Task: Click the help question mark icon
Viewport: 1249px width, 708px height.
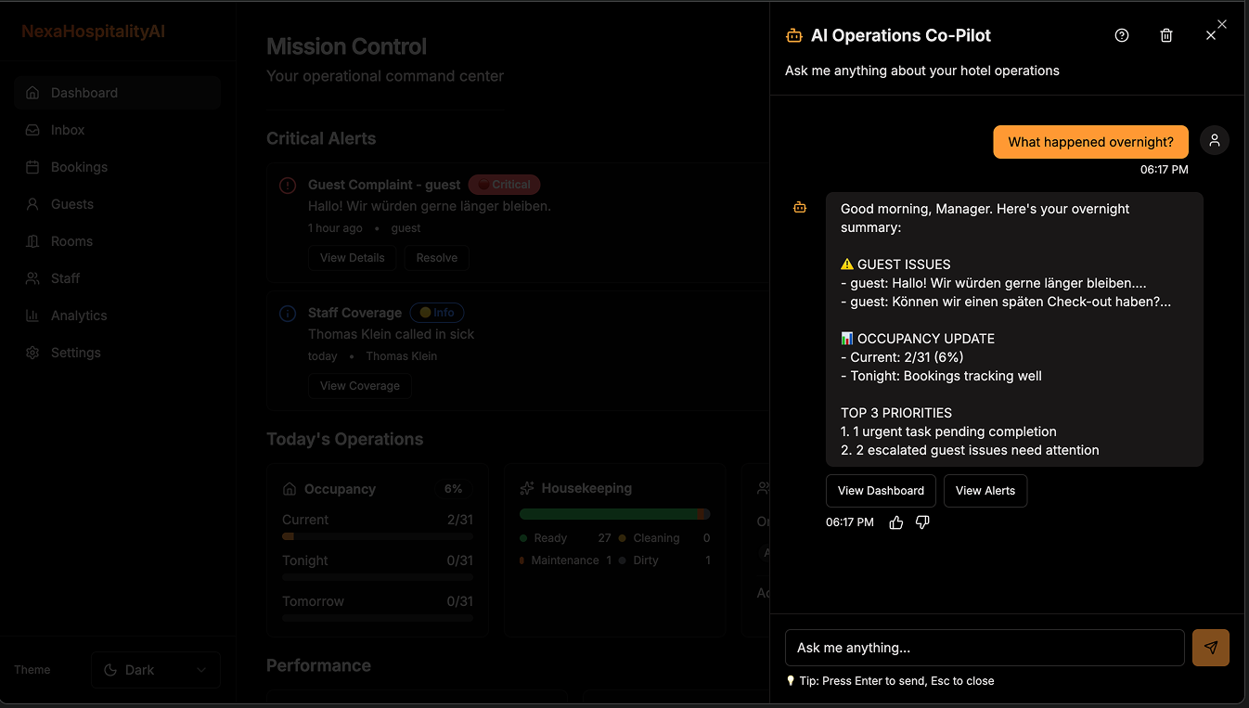Action: click(x=1122, y=35)
